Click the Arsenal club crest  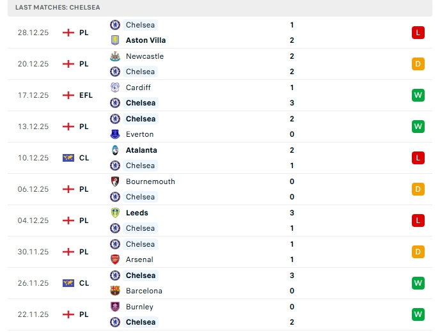[x=115, y=259]
